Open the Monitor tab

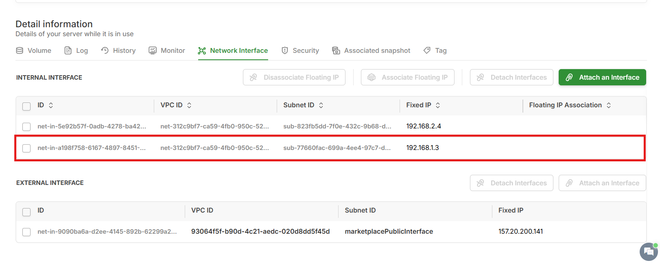[173, 50]
